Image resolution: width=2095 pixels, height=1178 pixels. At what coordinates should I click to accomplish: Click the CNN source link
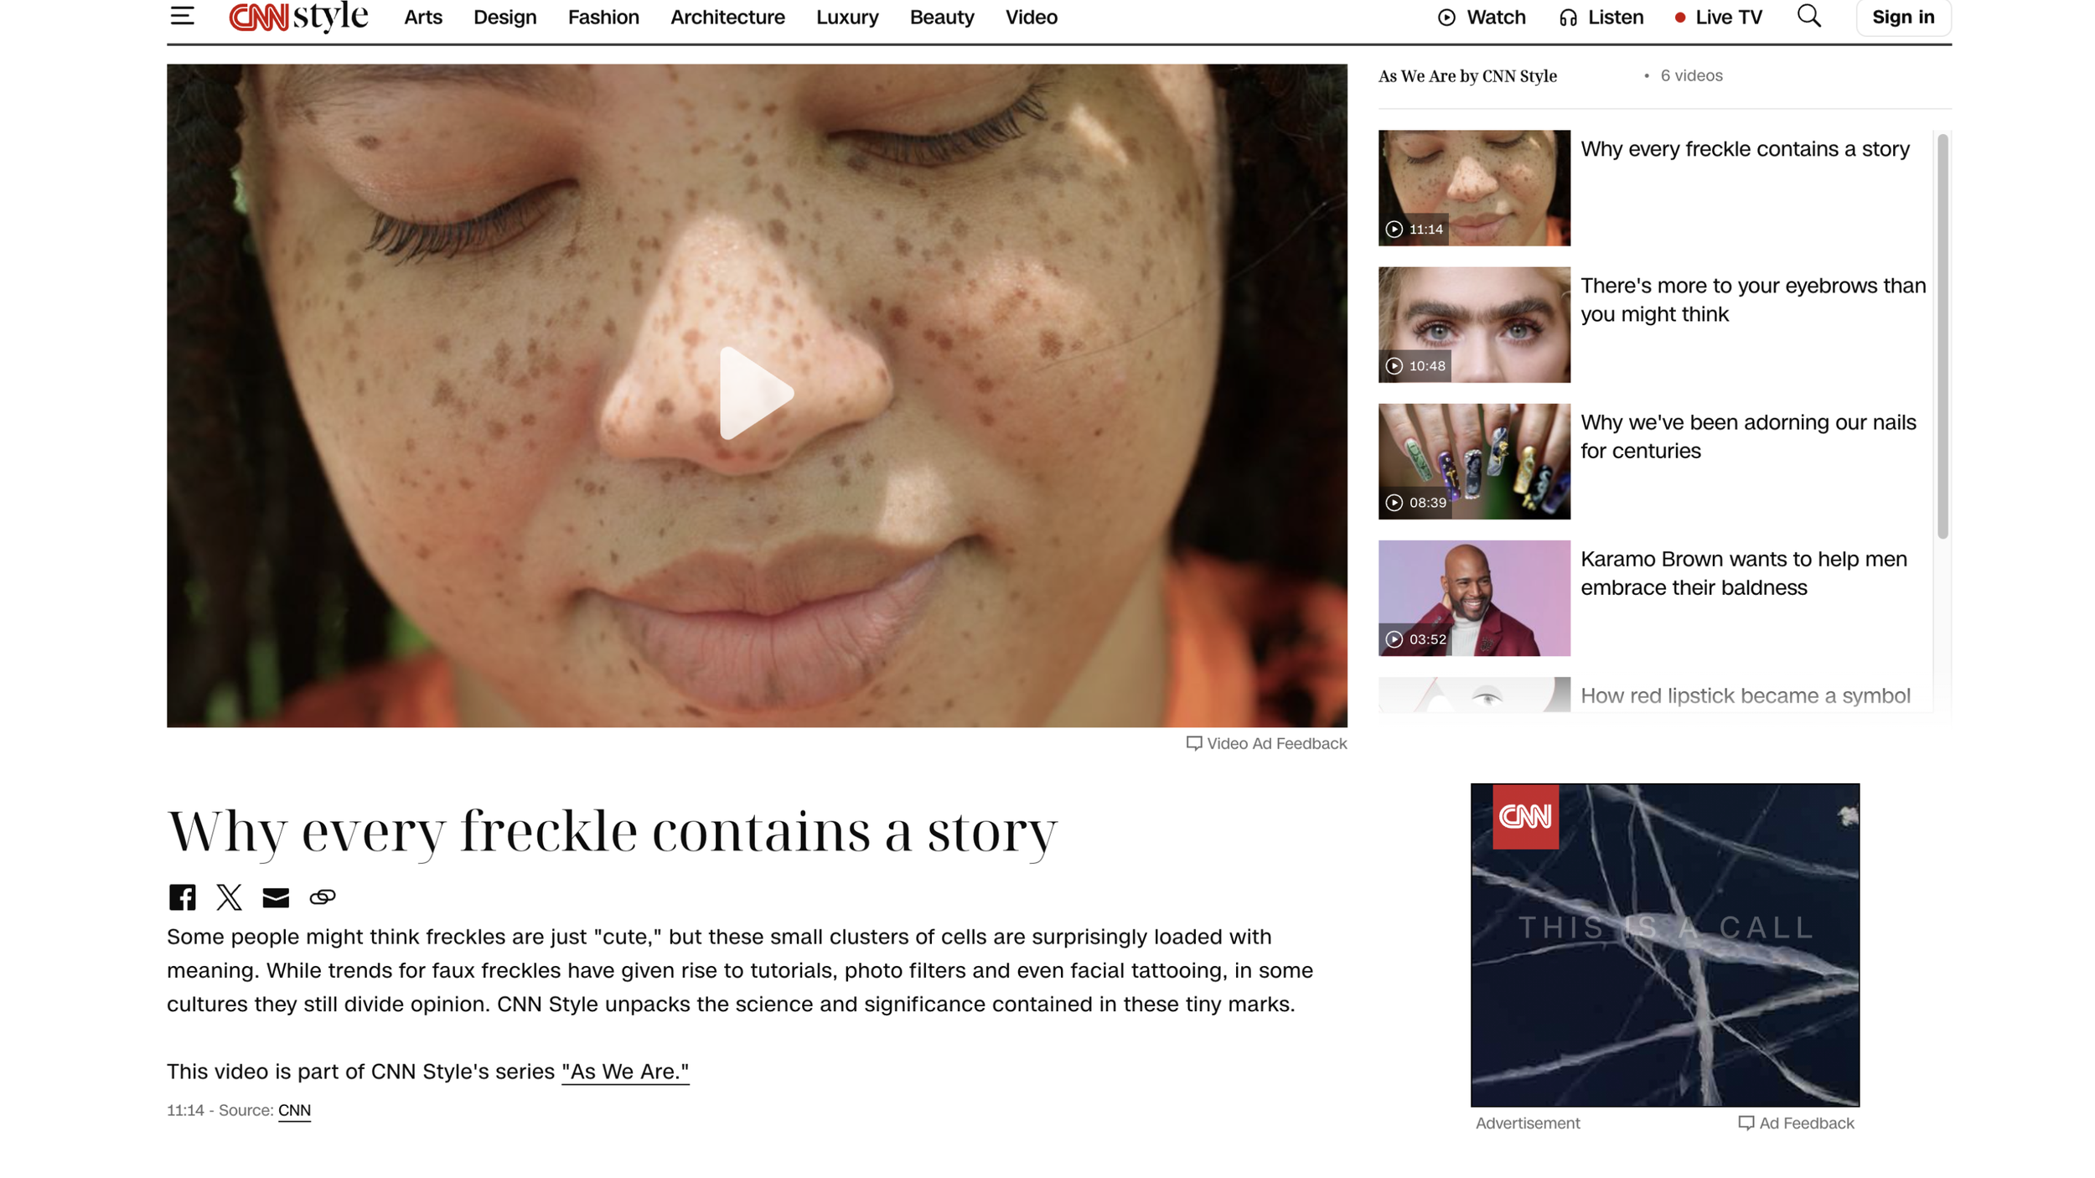[x=294, y=1110]
